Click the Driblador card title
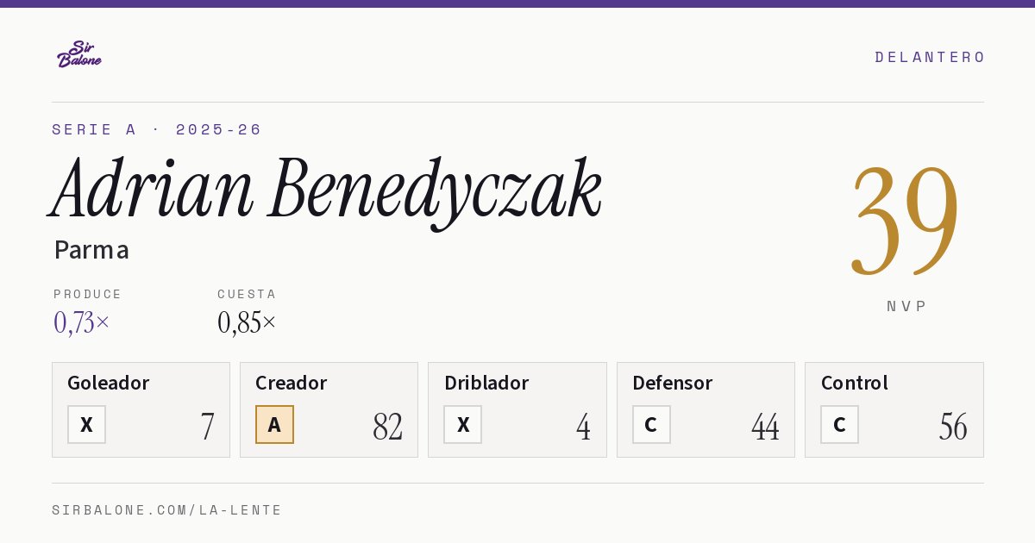This screenshot has width=1035, height=543. point(486,383)
